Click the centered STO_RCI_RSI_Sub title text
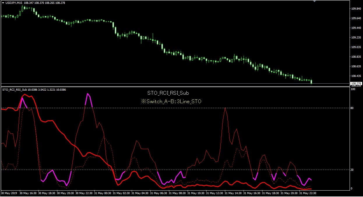 (168, 93)
